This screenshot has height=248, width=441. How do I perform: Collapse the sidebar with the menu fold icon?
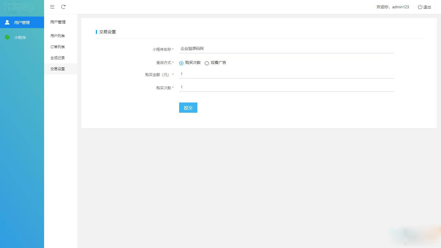point(52,7)
